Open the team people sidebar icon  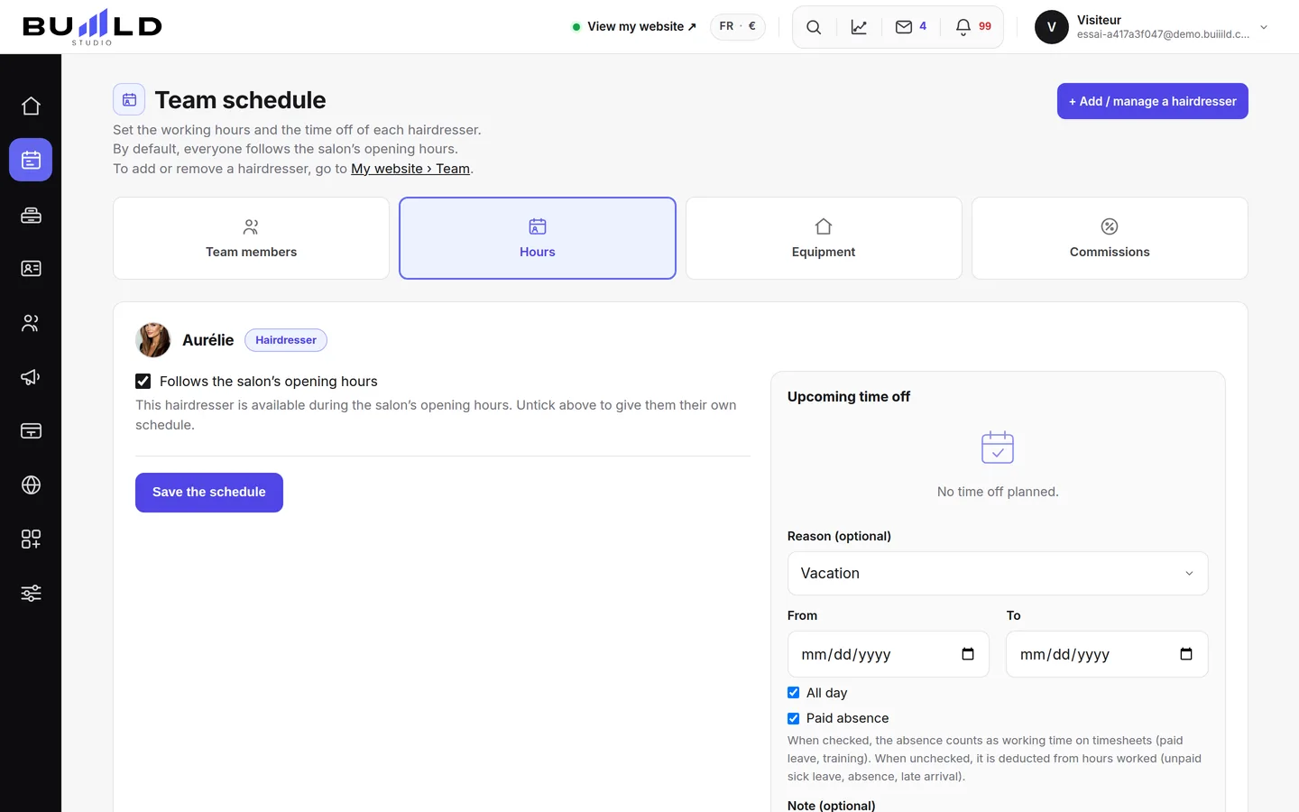click(x=31, y=323)
